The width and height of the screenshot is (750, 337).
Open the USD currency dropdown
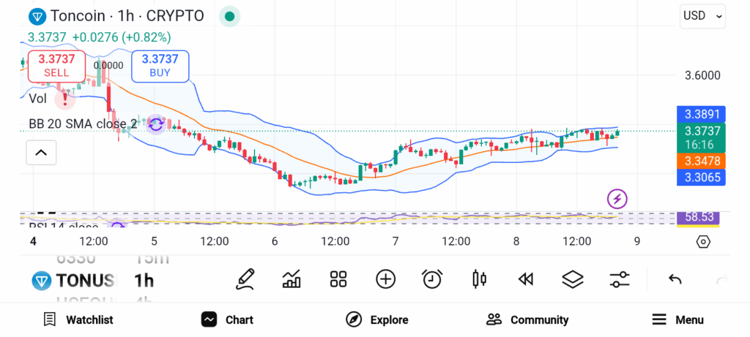(702, 16)
